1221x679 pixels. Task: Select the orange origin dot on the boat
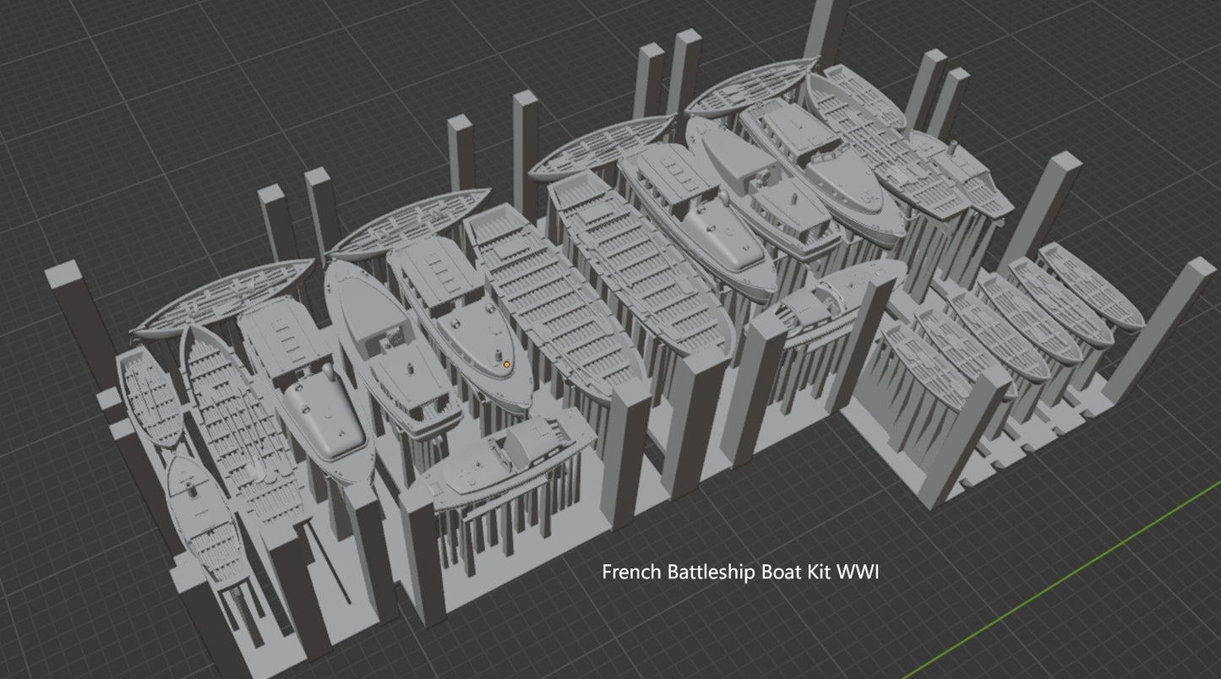click(506, 365)
